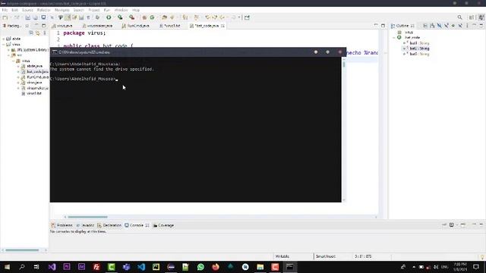Image resolution: width=486 pixels, height=273 pixels.
Task: Open FileZilla from the taskbar
Action: (96, 267)
